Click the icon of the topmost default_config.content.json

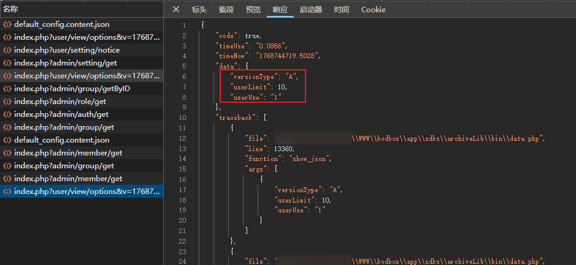7,24
